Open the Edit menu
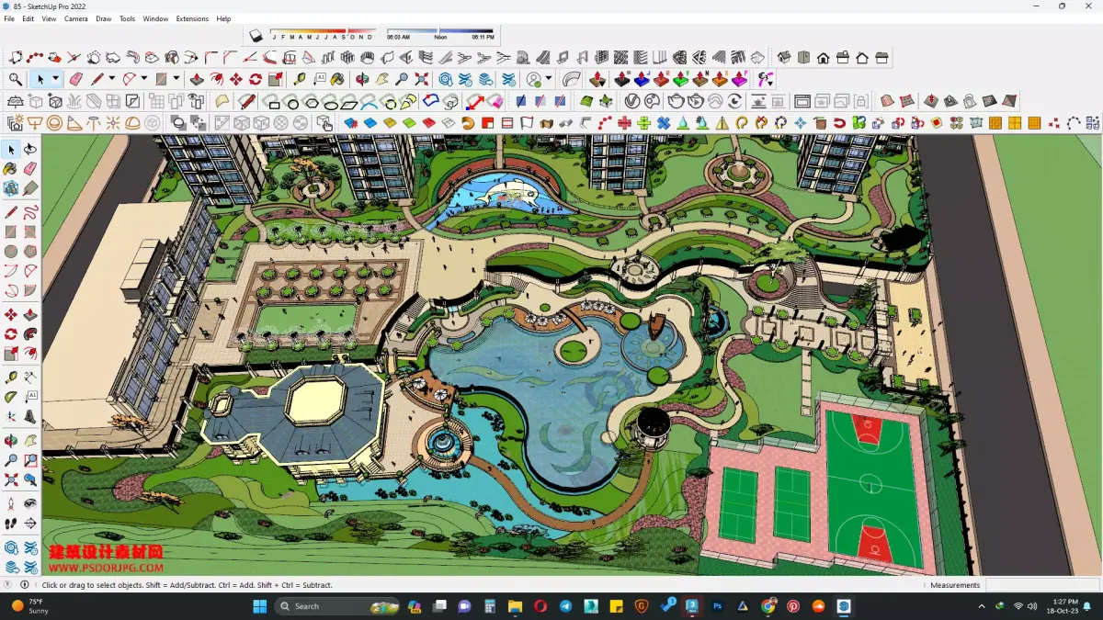Viewport: 1103px width, 620px height. [28, 18]
